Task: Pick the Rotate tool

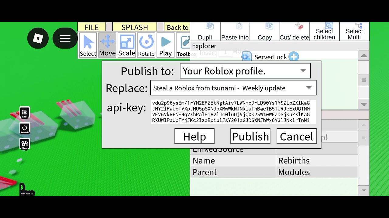Action: [146, 45]
